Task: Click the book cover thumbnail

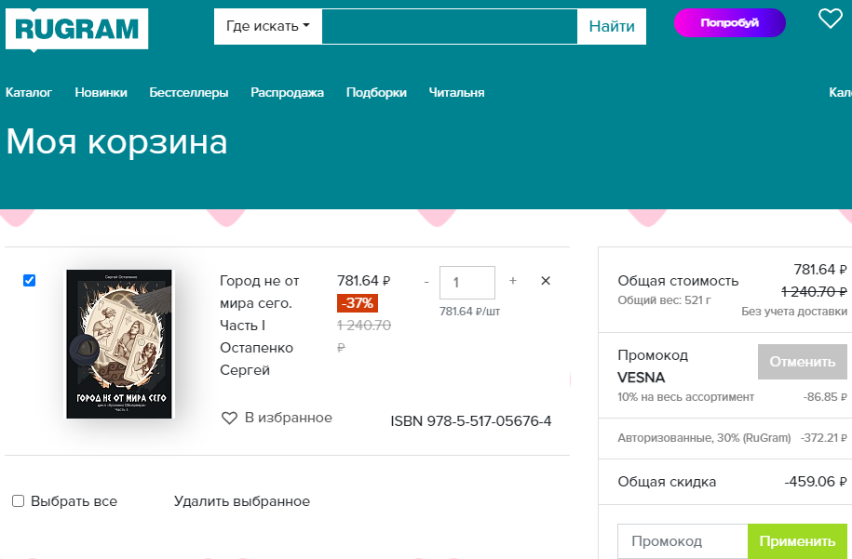Action: point(119,344)
